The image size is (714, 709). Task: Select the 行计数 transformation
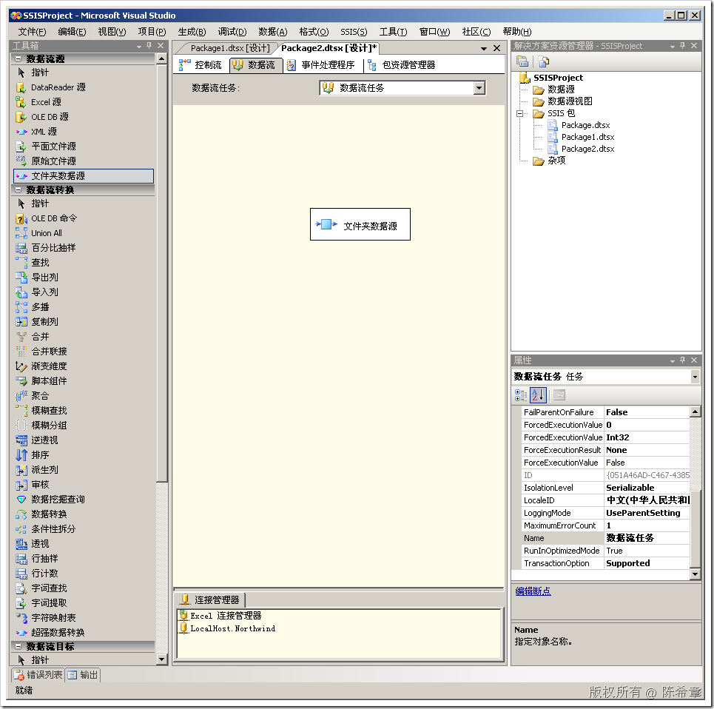[x=44, y=574]
